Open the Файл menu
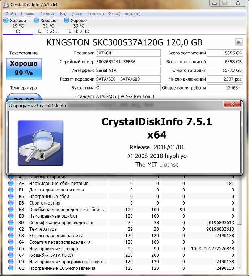Viewport: 249px width, 276px height. (x=10, y=14)
